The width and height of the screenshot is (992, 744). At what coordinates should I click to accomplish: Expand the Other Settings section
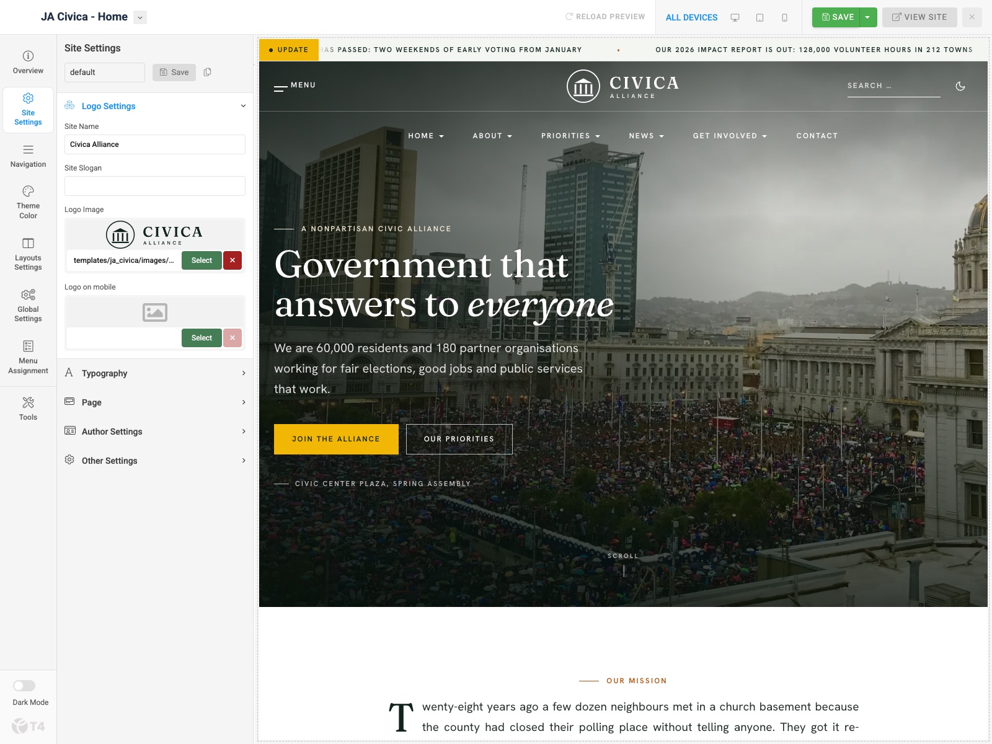(155, 461)
